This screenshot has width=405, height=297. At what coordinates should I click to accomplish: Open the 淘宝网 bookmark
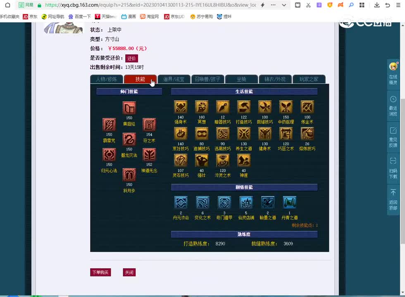(149, 16)
